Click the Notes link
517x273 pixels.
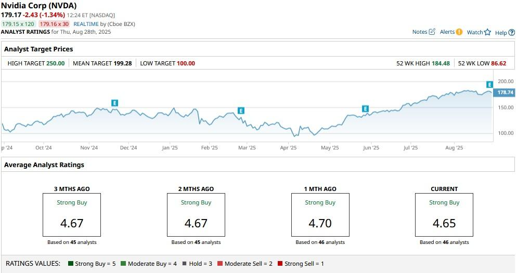420,32
